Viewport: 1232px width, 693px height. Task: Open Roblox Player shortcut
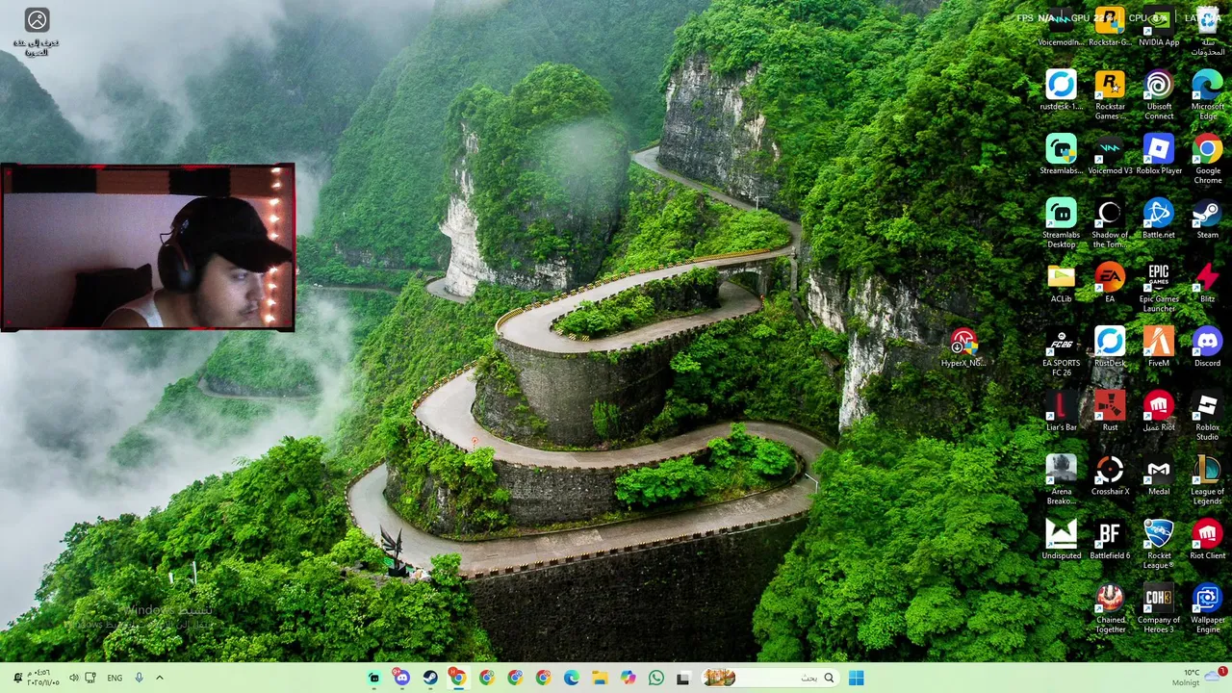(1159, 155)
